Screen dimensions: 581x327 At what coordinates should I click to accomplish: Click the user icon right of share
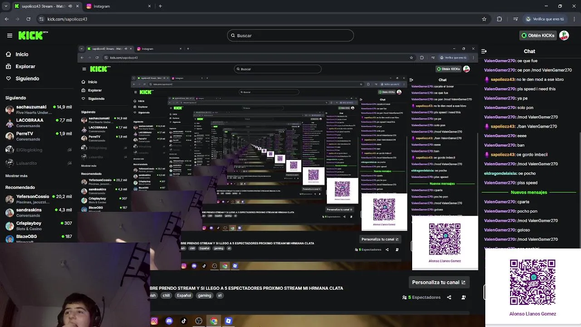[463, 297]
